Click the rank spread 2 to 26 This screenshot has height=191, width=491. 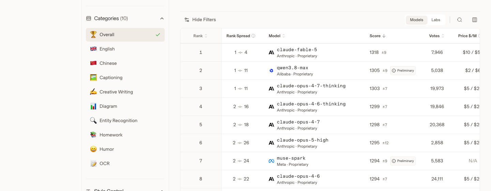click(241, 143)
